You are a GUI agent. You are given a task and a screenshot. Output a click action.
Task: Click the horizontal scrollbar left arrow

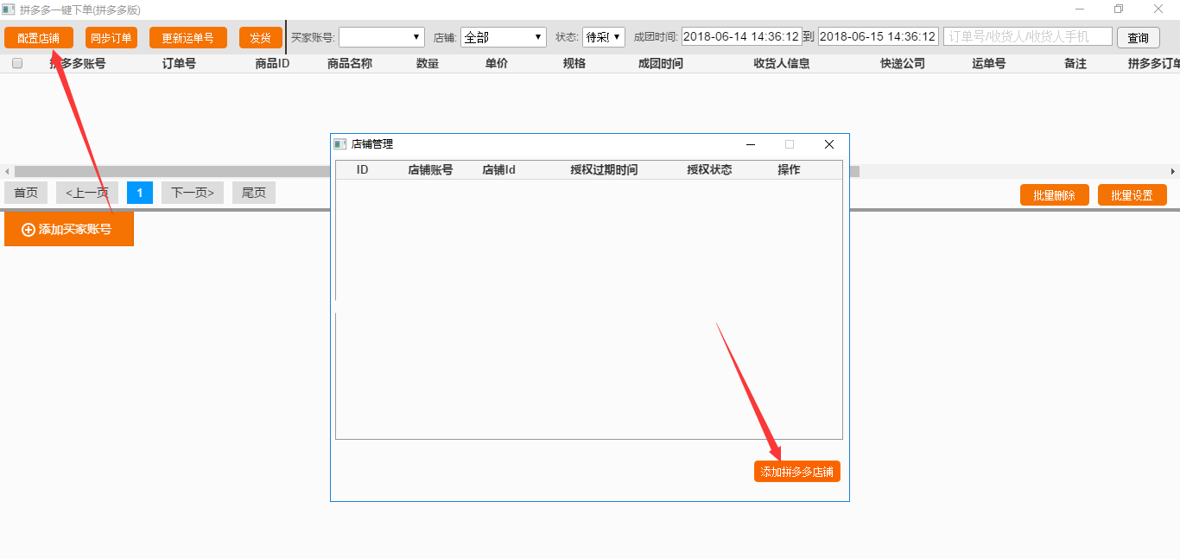coord(7,171)
